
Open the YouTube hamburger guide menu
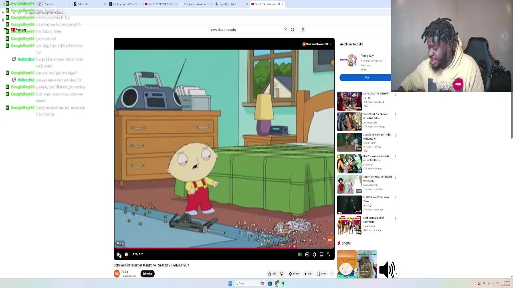[x=6, y=30]
